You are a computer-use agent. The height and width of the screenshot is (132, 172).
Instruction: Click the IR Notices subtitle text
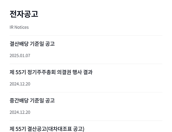19,27
